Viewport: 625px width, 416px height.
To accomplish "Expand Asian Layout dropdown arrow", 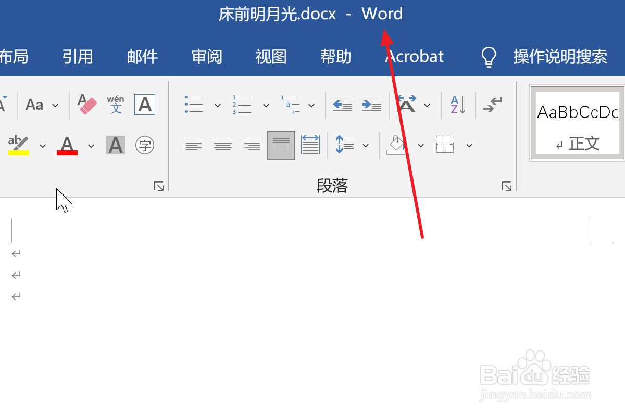I will click(427, 105).
